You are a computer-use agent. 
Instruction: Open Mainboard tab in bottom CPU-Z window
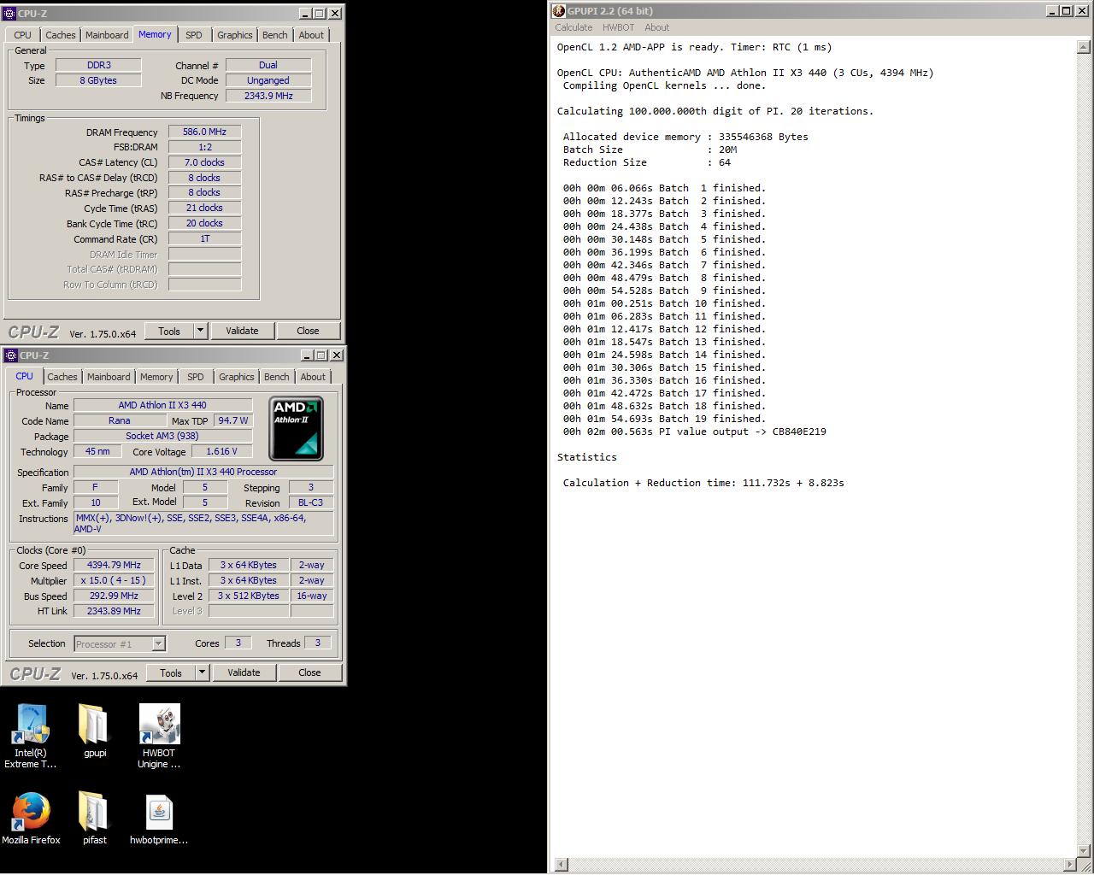(109, 377)
